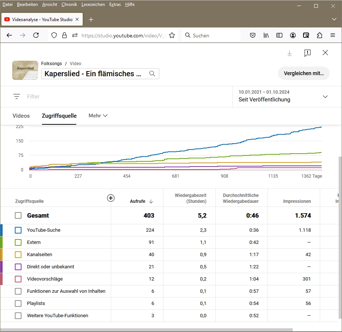This screenshot has width=342, height=332.
Task: Toggle the Videovorschläge checkbox
Action: click(x=18, y=279)
